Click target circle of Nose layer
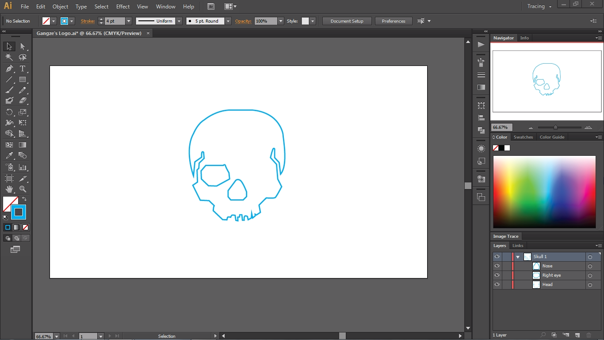Viewport: 604px width, 340px height. pos(590,266)
